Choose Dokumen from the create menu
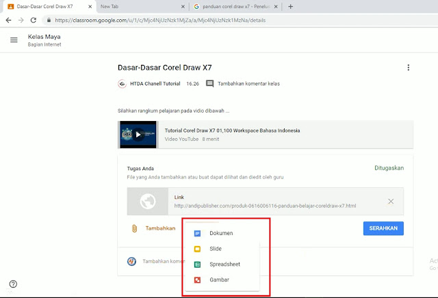The height and width of the screenshot is (298, 438). (x=222, y=233)
